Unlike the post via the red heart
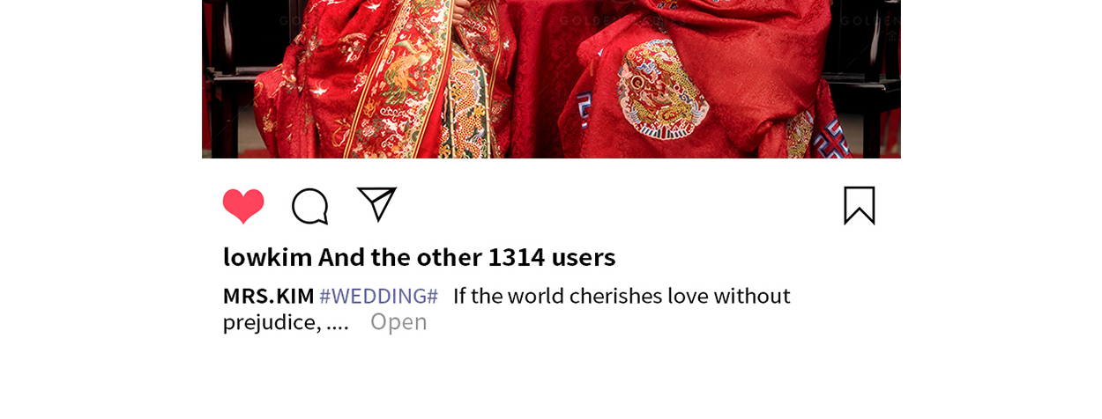1102x419 pixels. coord(243,206)
